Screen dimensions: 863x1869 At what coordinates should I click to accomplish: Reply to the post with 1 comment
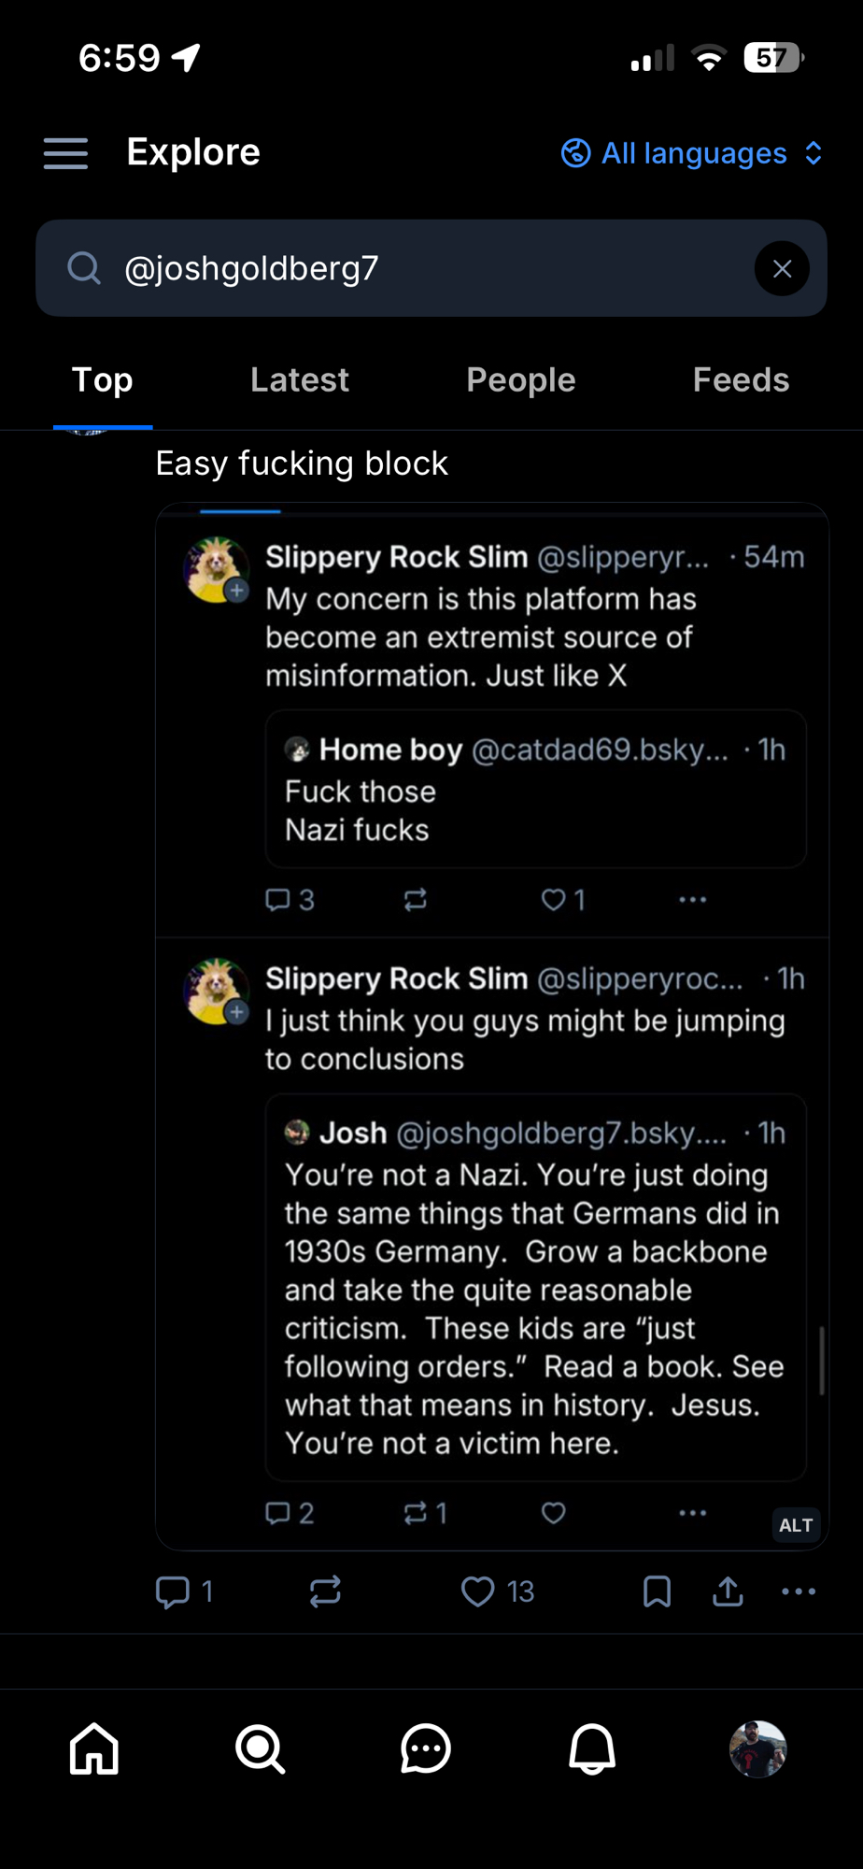click(173, 1591)
